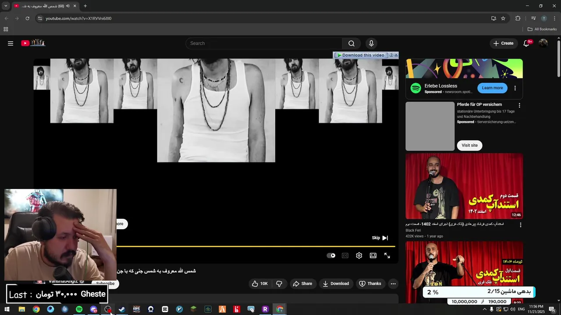Viewport: 561px width, 315px height.
Task: Open the second red stand-up video thumbnail
Action: click(464, 272)
